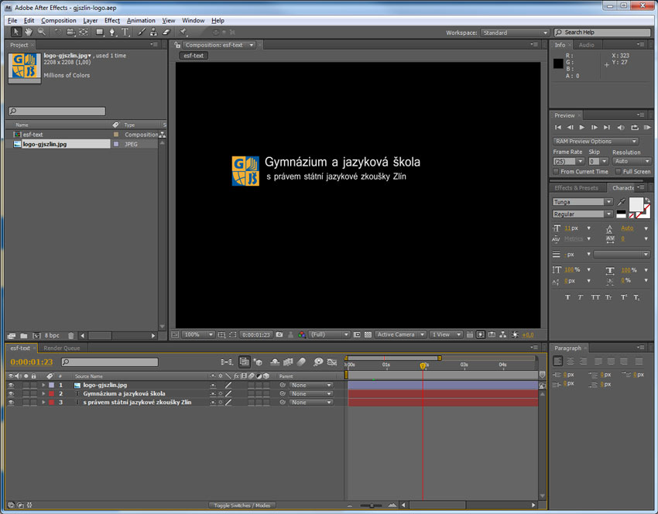
Task: Open the Workspace Standard dropdown
Action: click(x=515, y=33)
